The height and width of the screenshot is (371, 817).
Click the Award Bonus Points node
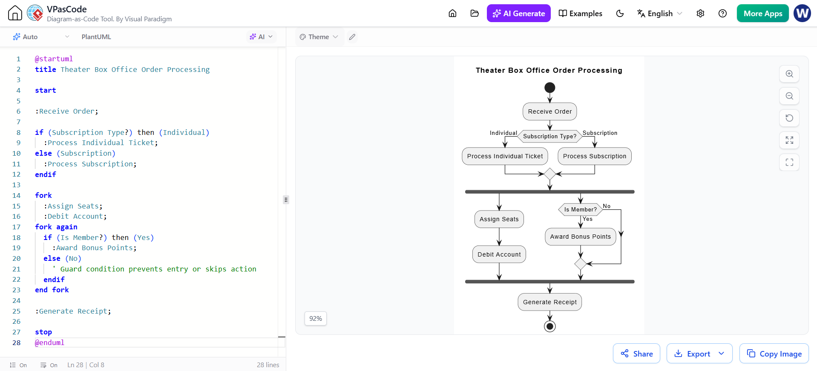tap(580, 237)
